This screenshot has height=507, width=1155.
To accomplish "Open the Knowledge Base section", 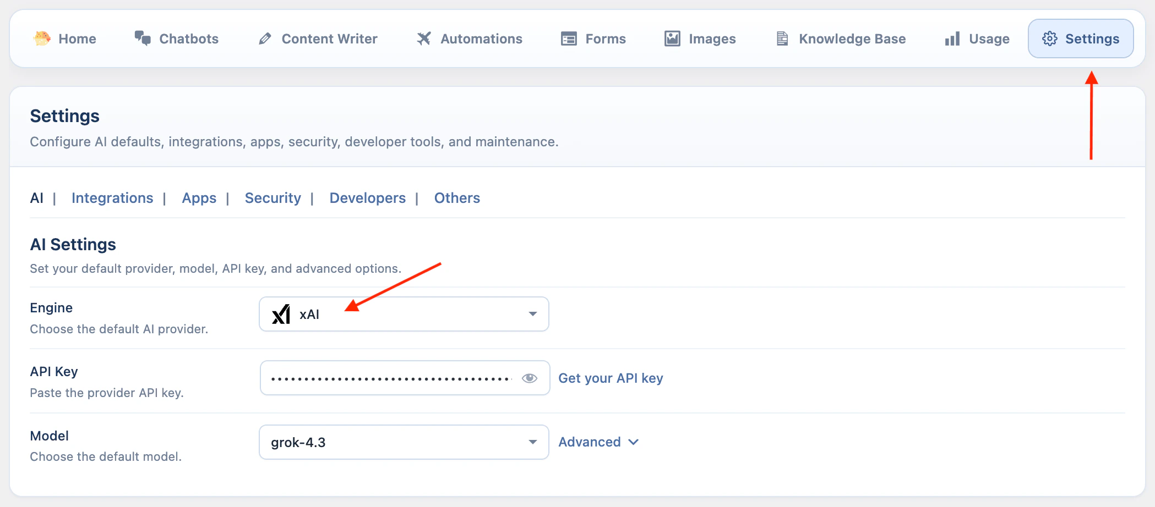I will click(841, 38).
